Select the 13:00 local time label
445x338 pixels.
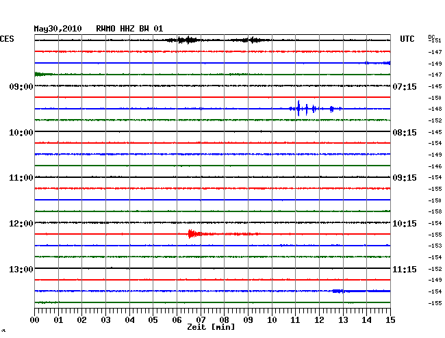click(21, 269)
